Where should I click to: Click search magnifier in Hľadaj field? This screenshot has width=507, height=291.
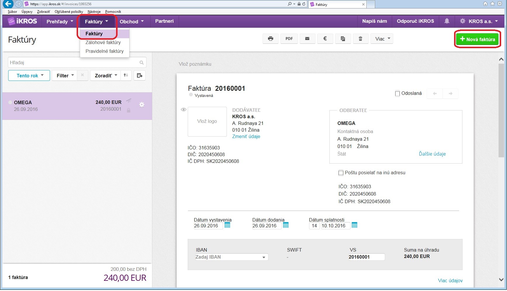(142, 62)
